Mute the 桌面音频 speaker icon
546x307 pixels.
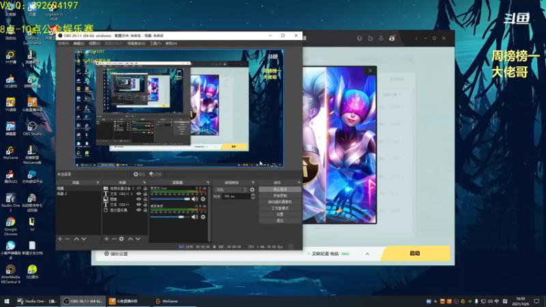pyautogui.click(x=195, y=217)
